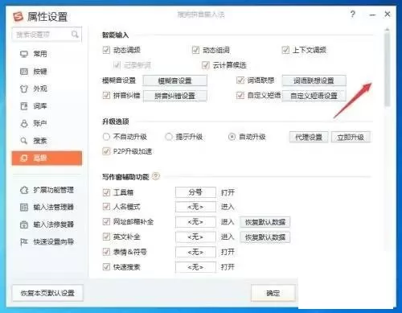Select the 提示升级 radio option

pyautogui.click(x=169, y=137)
